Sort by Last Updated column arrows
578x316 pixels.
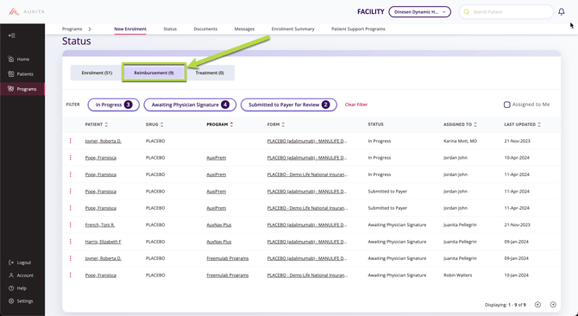pyautogui.click(x=539, y=124)
